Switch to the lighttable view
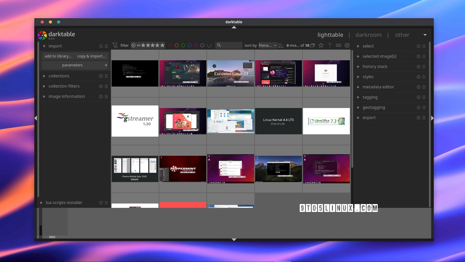Screen dimensions: 465x262 [330, 35]
